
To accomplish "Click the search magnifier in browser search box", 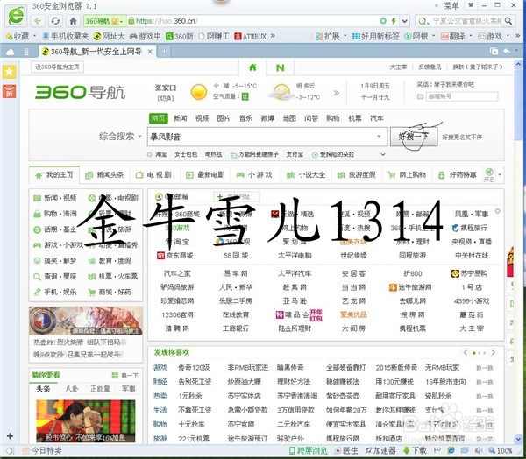I will [508, 21].
